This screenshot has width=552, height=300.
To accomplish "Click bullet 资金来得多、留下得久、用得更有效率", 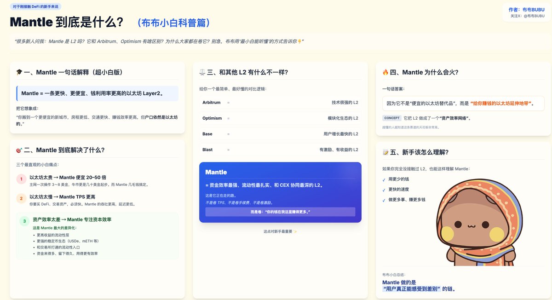I will click(x=67, y=254).
